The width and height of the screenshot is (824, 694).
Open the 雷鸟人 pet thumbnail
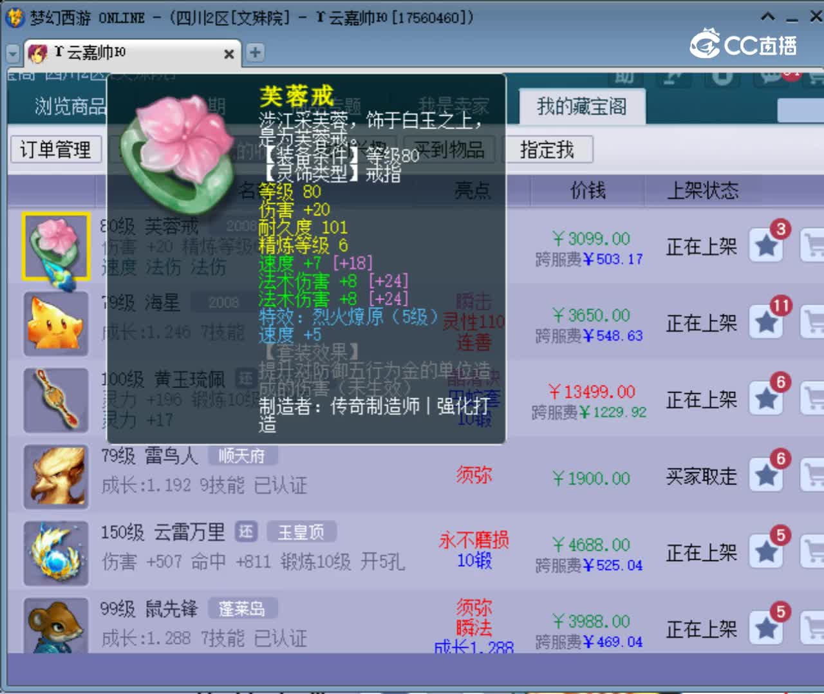(x=55, y=477)
